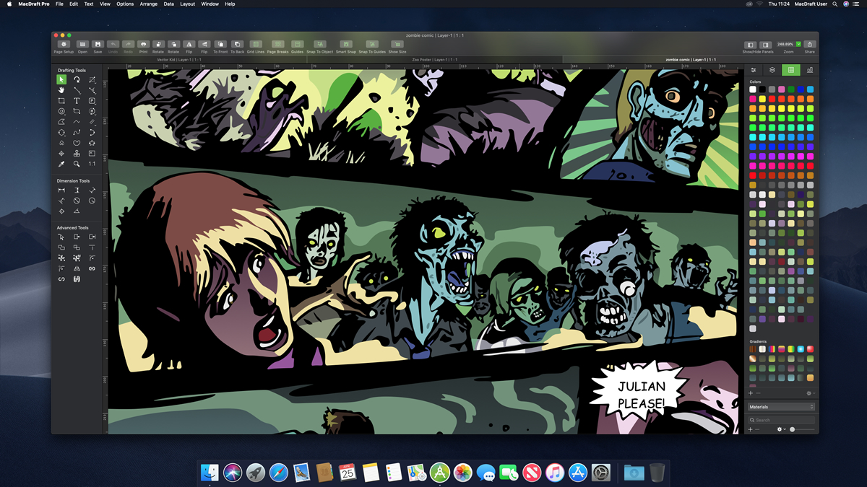
Task: Select the green swatches grid panel tab
Action: [791, 70]
